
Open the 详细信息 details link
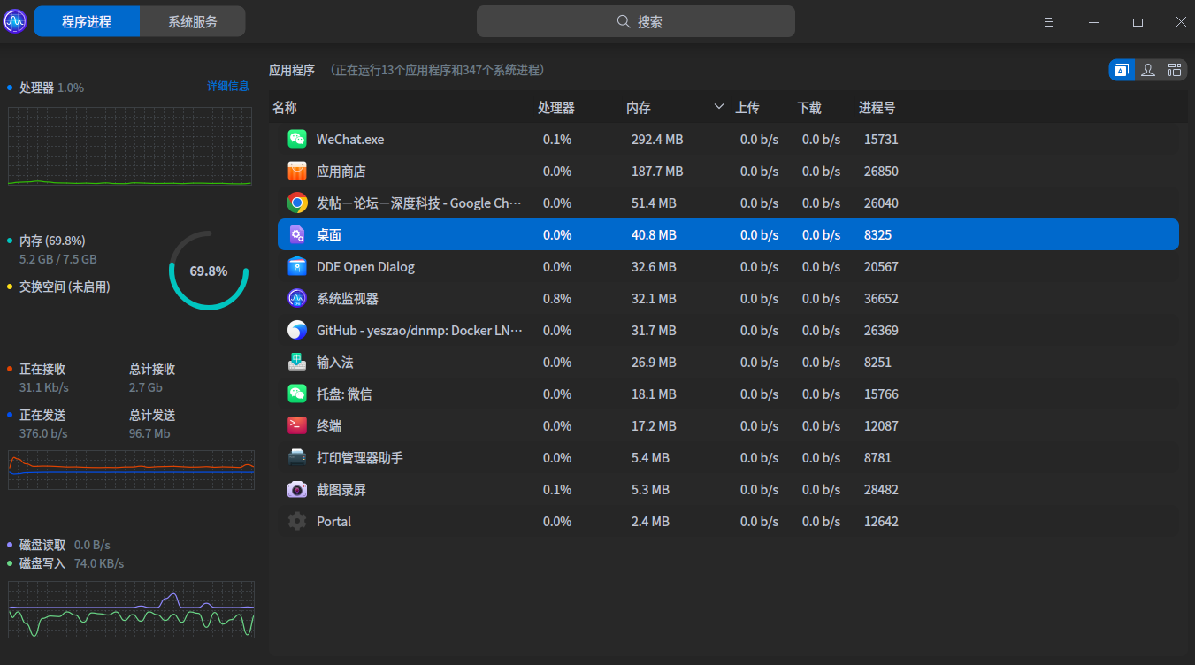[228, 86]
